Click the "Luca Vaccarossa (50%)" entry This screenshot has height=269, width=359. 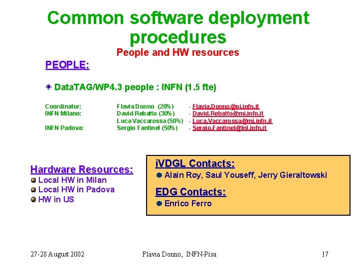pyautogui.click(x=150, y=121)
